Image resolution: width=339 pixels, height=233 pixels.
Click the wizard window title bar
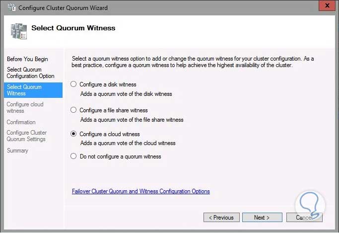[149, 8]
